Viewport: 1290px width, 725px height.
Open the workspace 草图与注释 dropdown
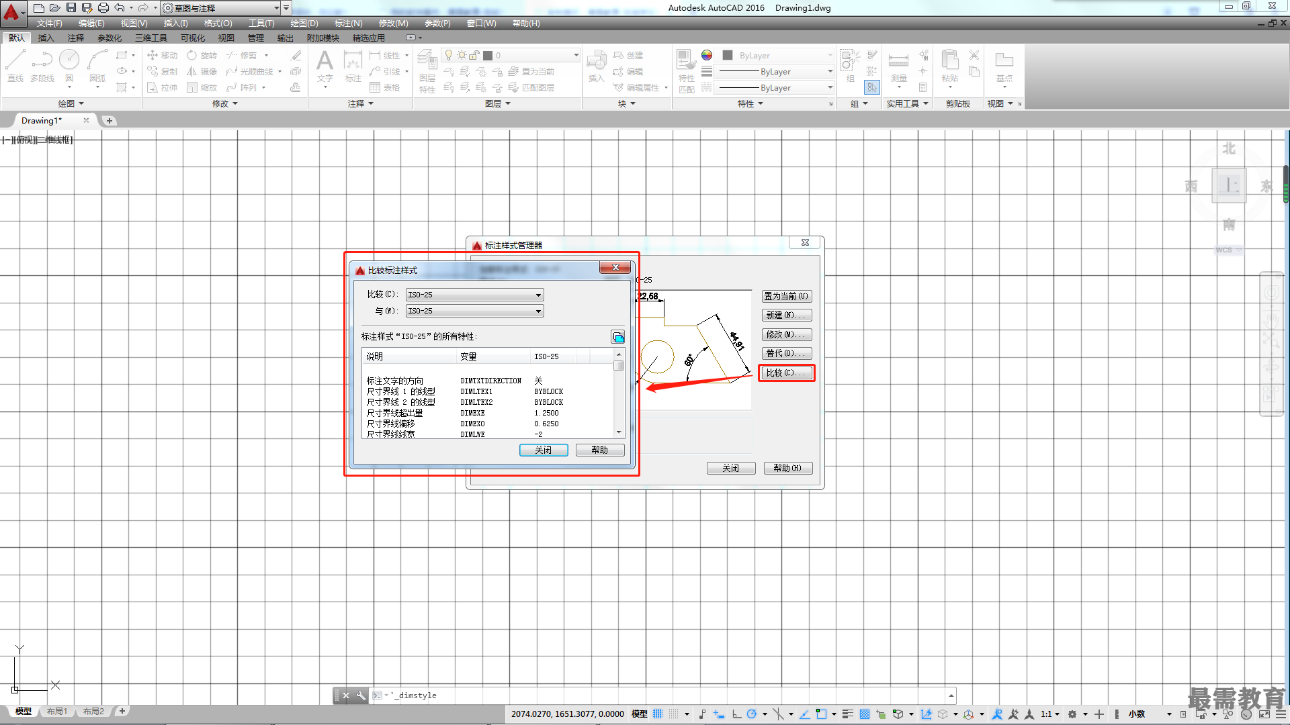pos(222,8)
